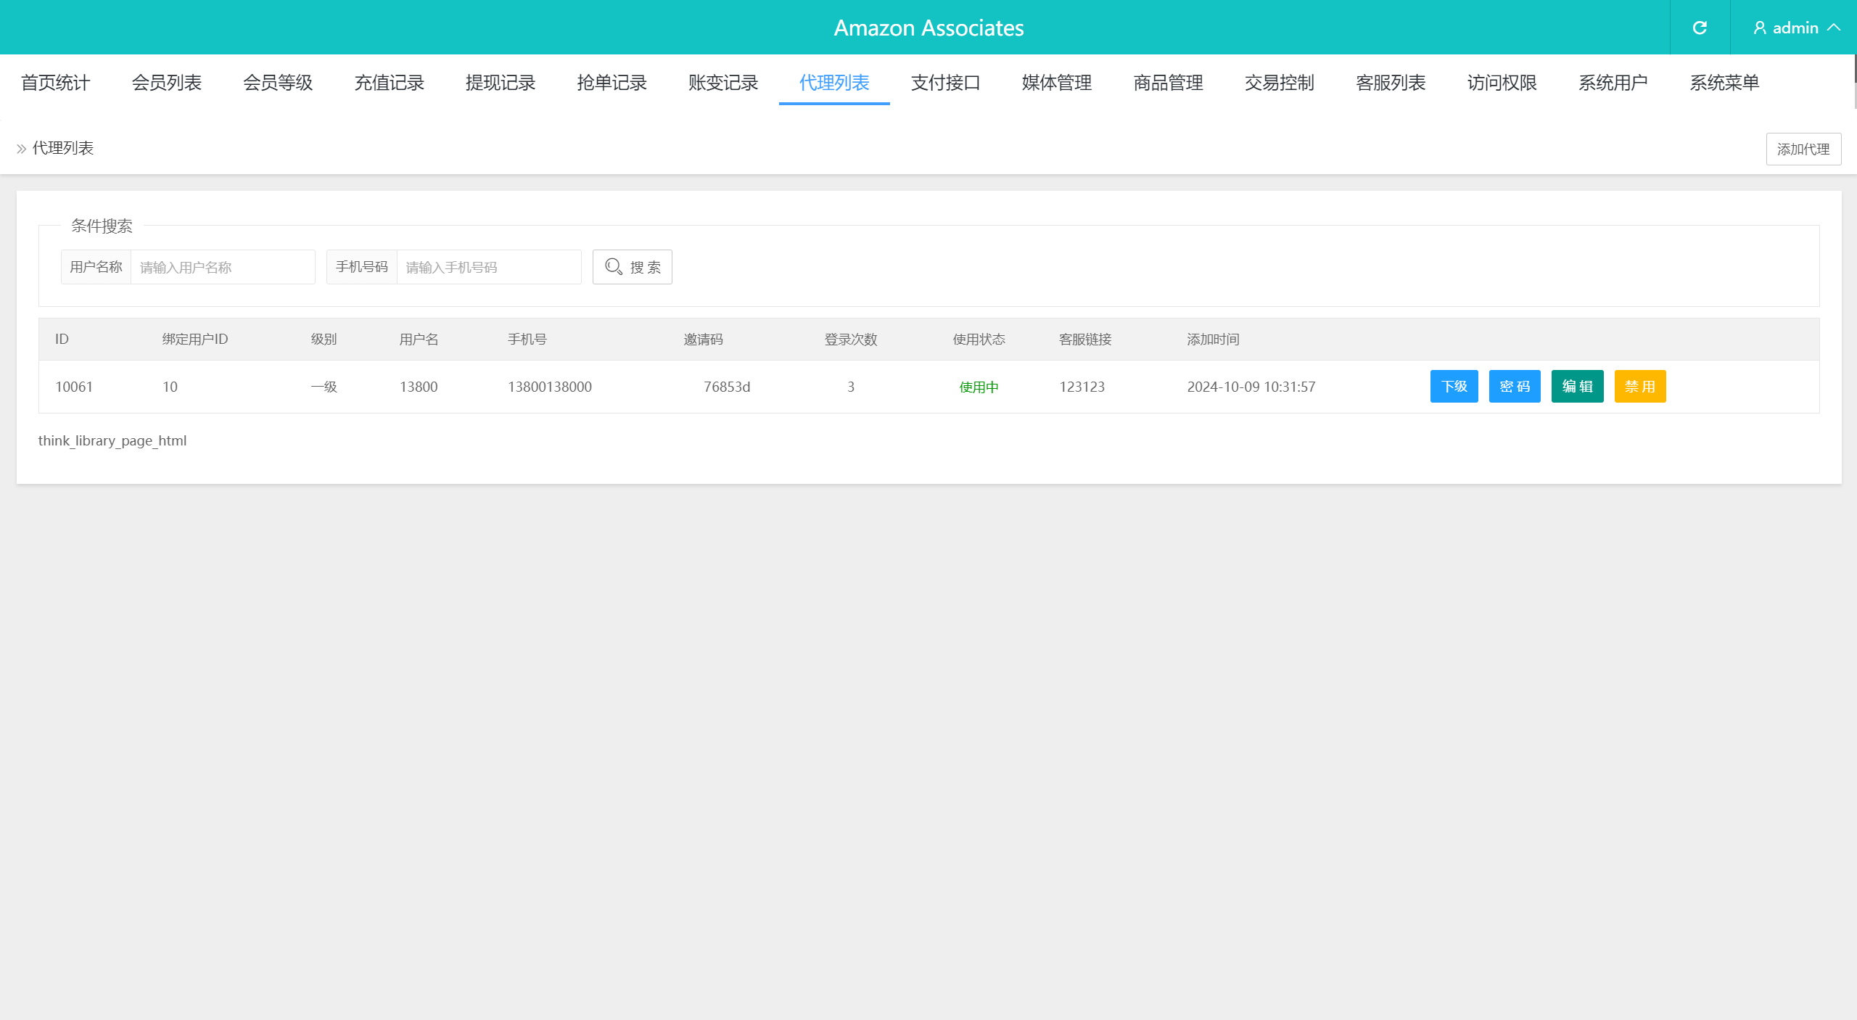The image size is (1857, 1020).
Task: Go to 提现记录 tab
Action: pyautogui.click(x=500, y=83)
